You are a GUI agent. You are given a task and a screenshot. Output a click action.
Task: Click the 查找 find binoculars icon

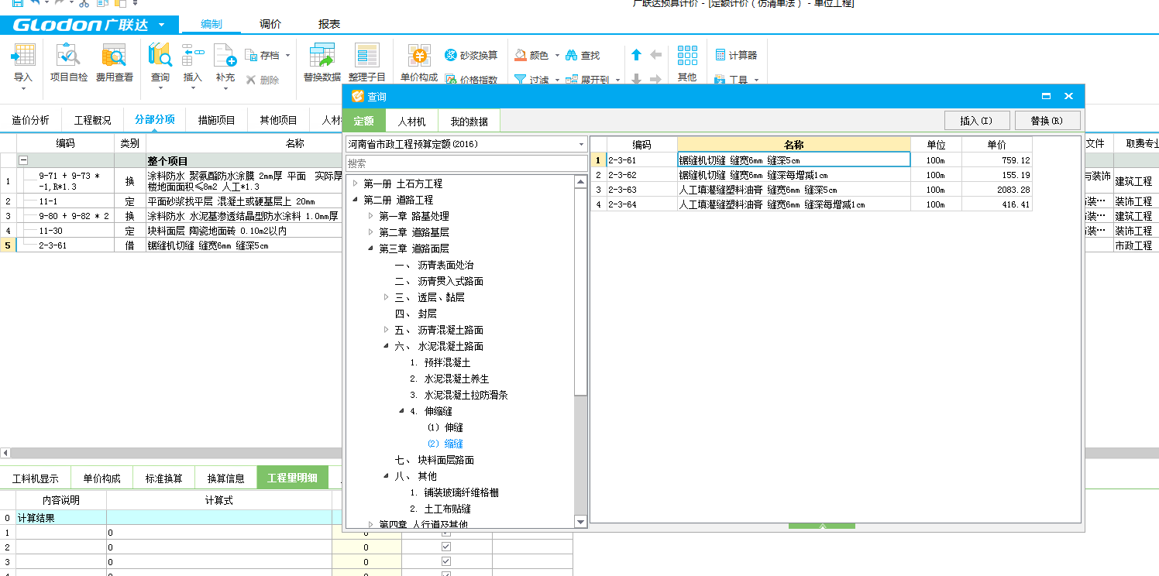click(x=572, y=56)
